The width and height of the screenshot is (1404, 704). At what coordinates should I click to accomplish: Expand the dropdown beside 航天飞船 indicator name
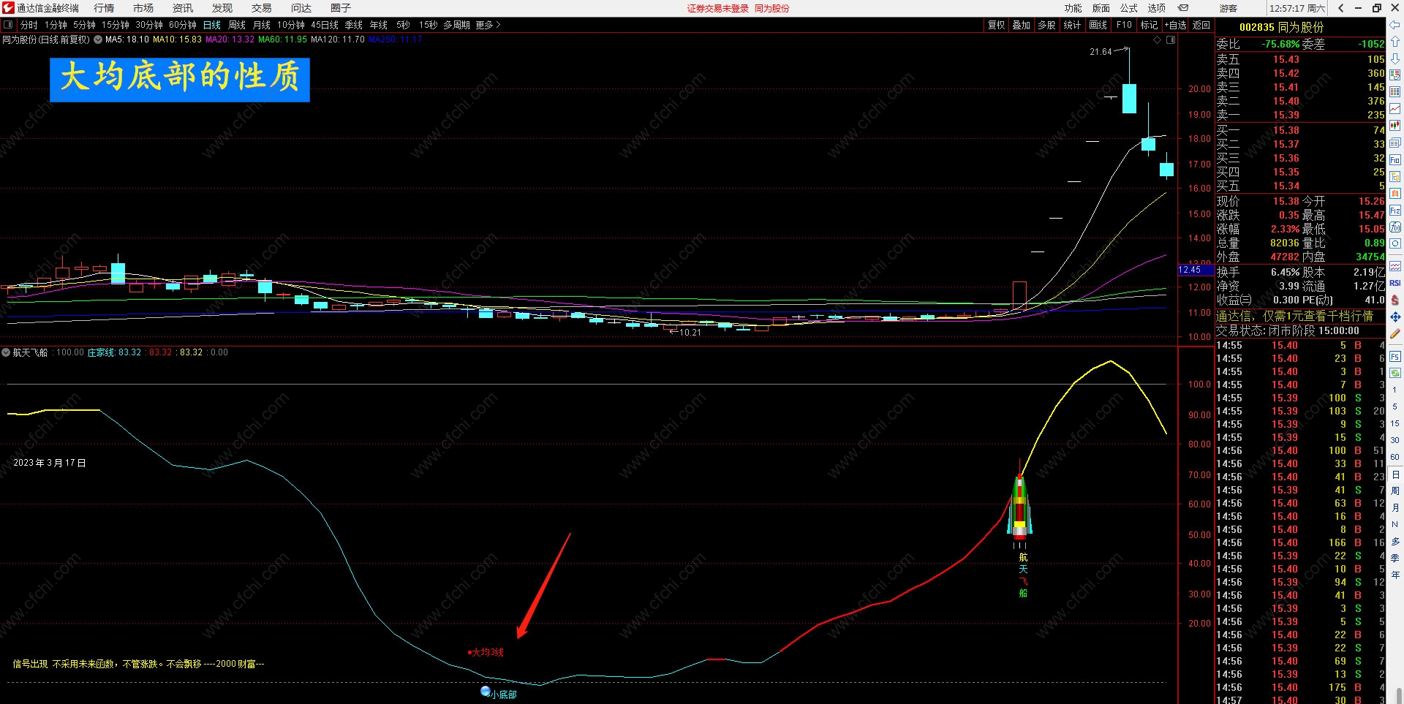(x=6, y=352)
